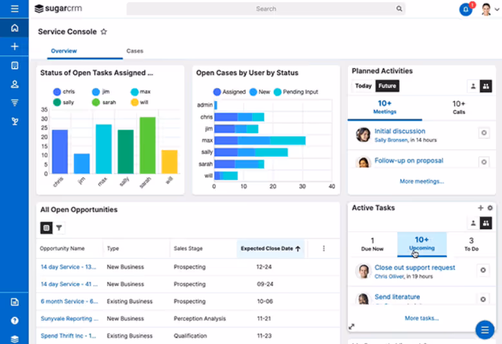Click the More meetings link
The height and width of the screenshot is (344, 502).
pos(421,181)
